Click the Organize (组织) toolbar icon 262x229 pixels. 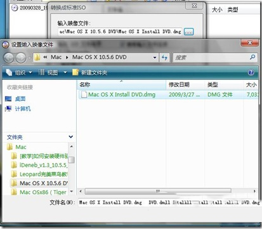pyautogui.click(x=9, y=72)
